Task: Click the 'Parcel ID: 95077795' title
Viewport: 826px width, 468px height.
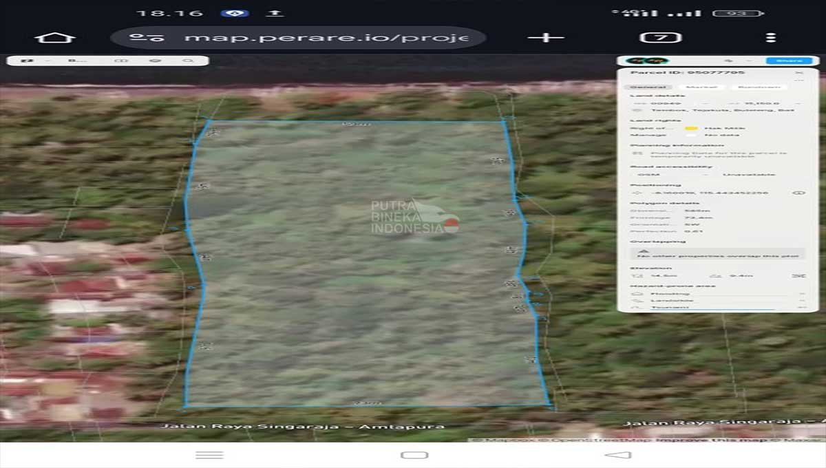Action: (x=687, y=72)
